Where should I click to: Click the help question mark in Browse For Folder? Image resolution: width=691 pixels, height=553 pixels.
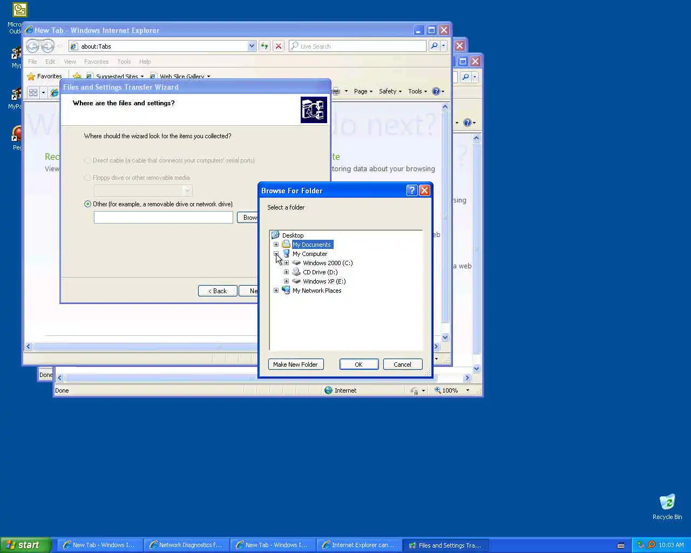pos(412,190)
